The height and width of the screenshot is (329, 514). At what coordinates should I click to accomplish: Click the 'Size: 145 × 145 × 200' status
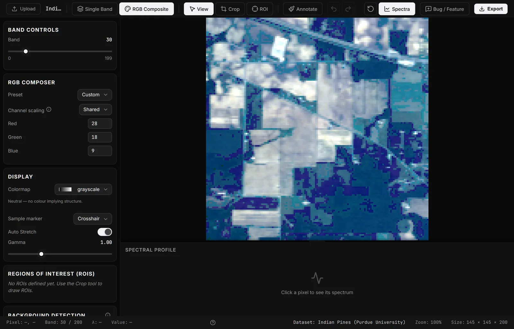[x=479, y=322]
